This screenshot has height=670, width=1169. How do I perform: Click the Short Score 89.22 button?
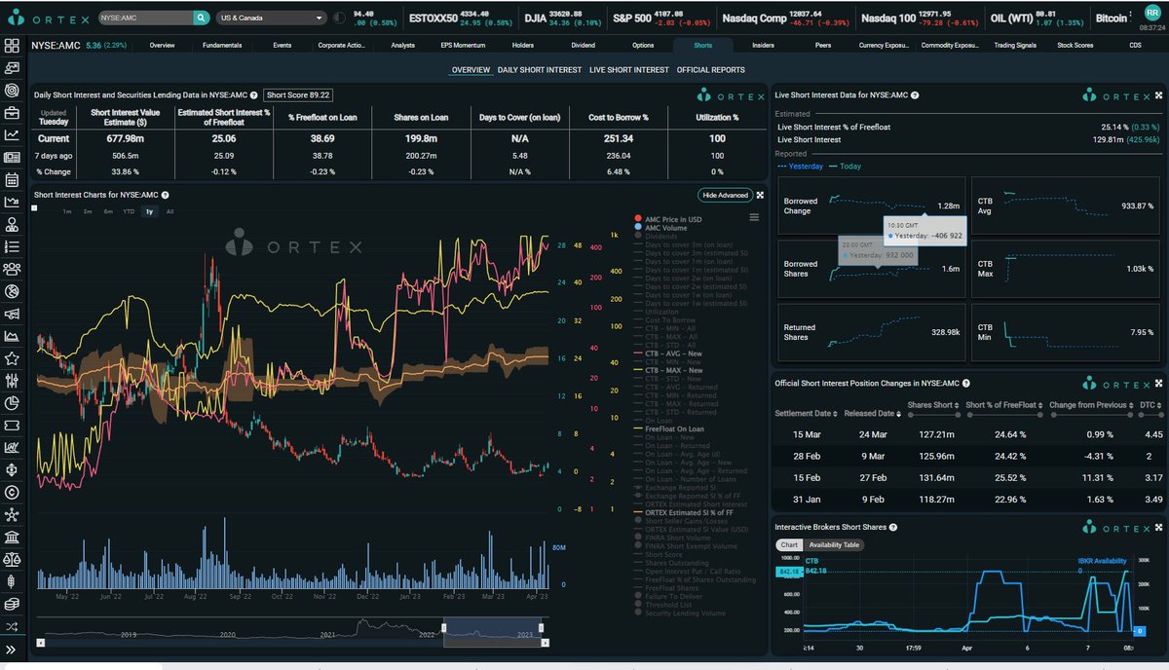pos(298,95)
